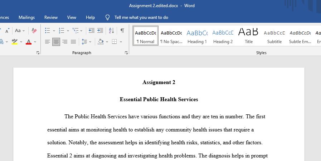Apply yellow text highlight color
This screenshot has height=161, width=321.
point(15,42)
